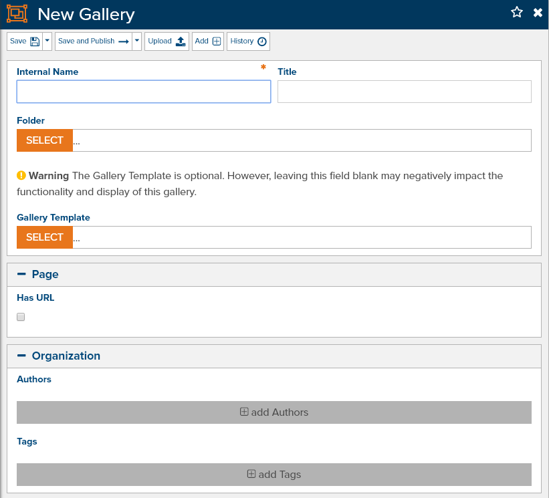Star this gallery as a favorite
549x498 pixels.
tap(517, 12)
